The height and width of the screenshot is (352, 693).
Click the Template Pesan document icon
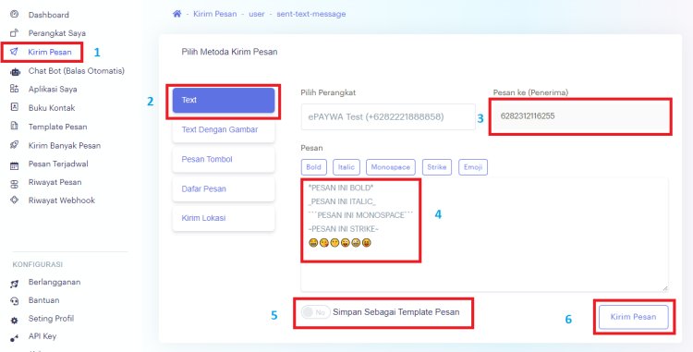[14, 127]
